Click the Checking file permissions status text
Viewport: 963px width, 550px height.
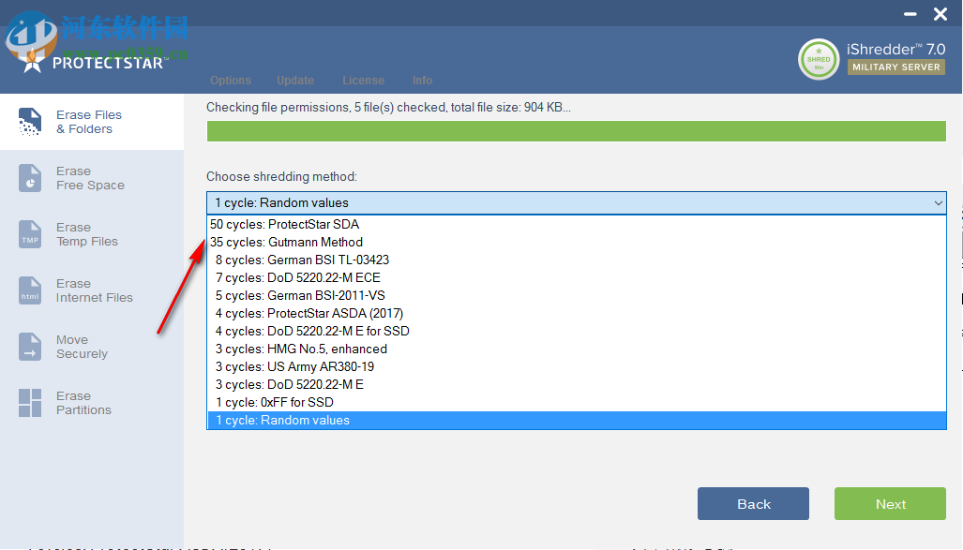tap(388, 108)
